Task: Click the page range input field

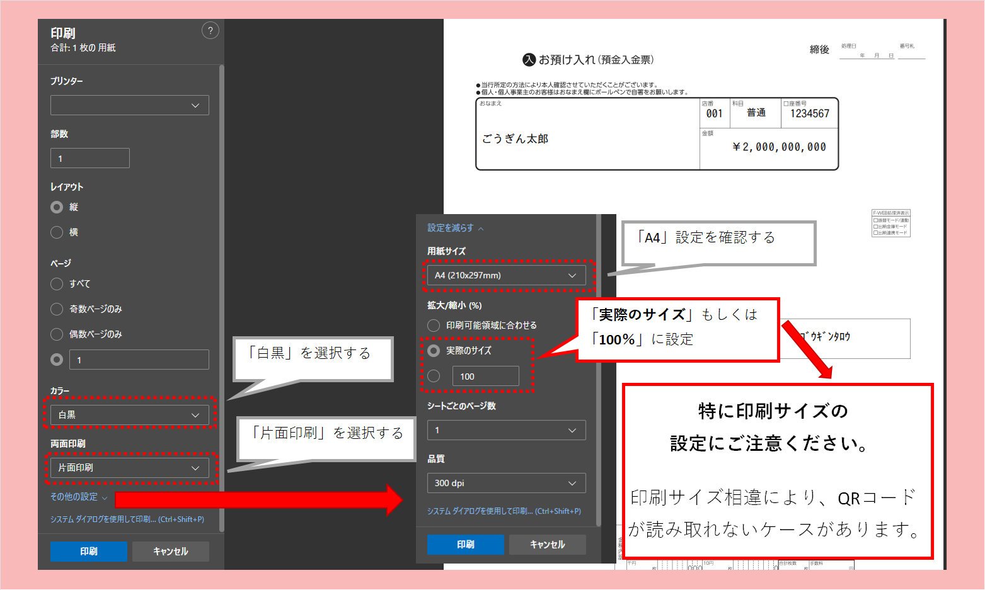Action: click(139, 360)
